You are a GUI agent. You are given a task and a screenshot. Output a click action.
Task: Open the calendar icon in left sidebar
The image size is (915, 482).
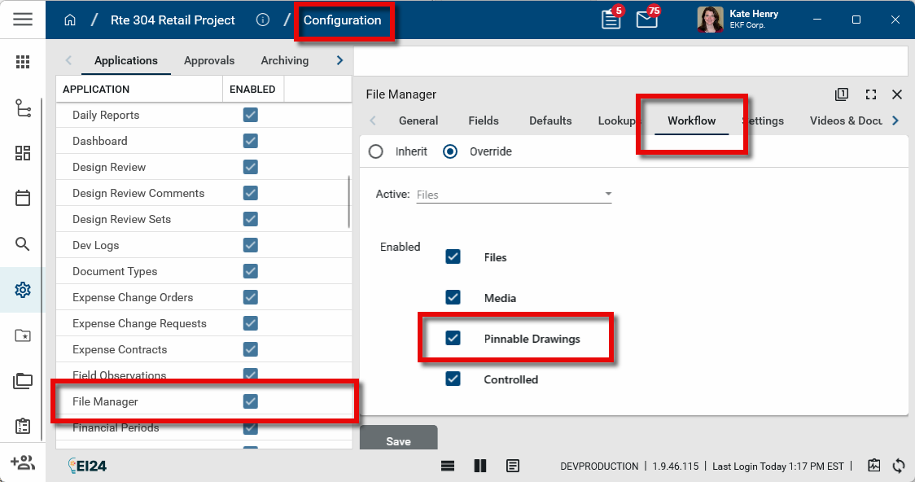point(23,198)
